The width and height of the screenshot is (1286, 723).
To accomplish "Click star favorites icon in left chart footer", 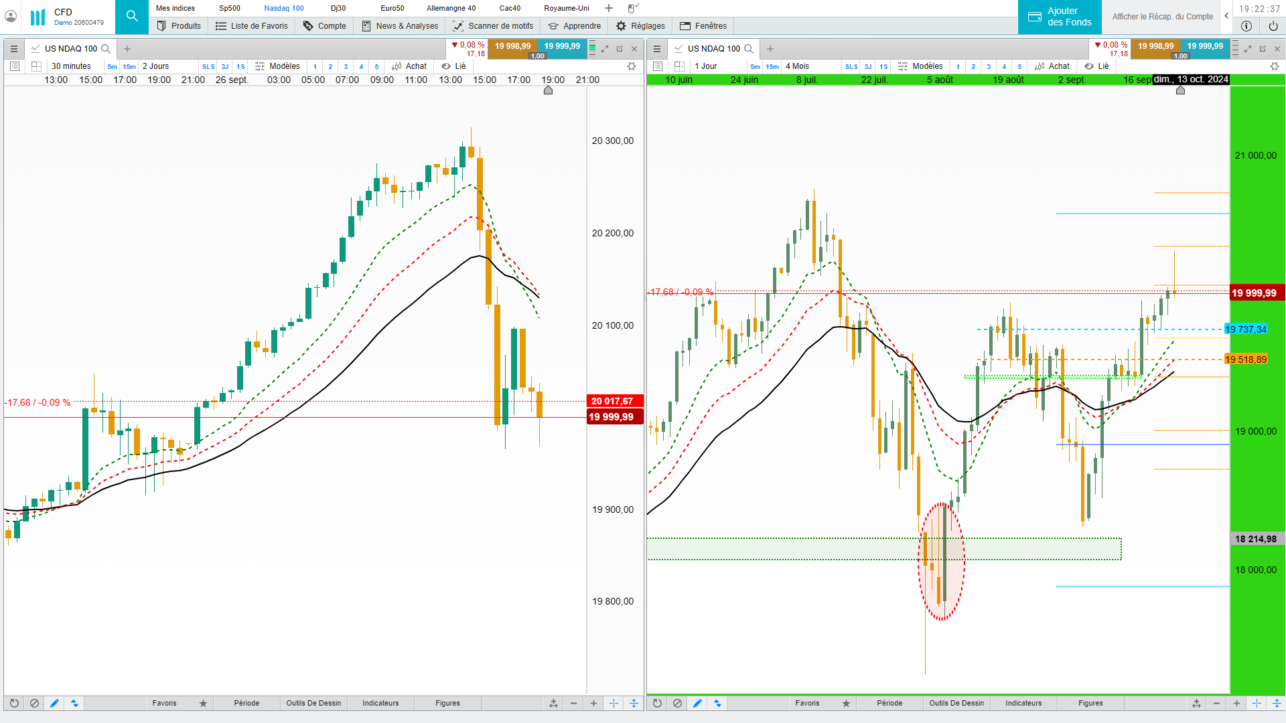I will click(x=203, y=703).
